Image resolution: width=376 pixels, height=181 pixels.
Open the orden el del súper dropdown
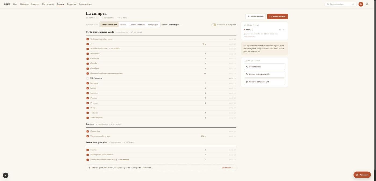(x=176, y=25)
